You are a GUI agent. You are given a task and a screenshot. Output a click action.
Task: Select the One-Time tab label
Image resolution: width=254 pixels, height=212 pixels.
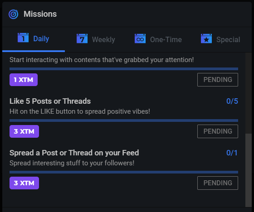pyautogui.click(x=166, y=40)
